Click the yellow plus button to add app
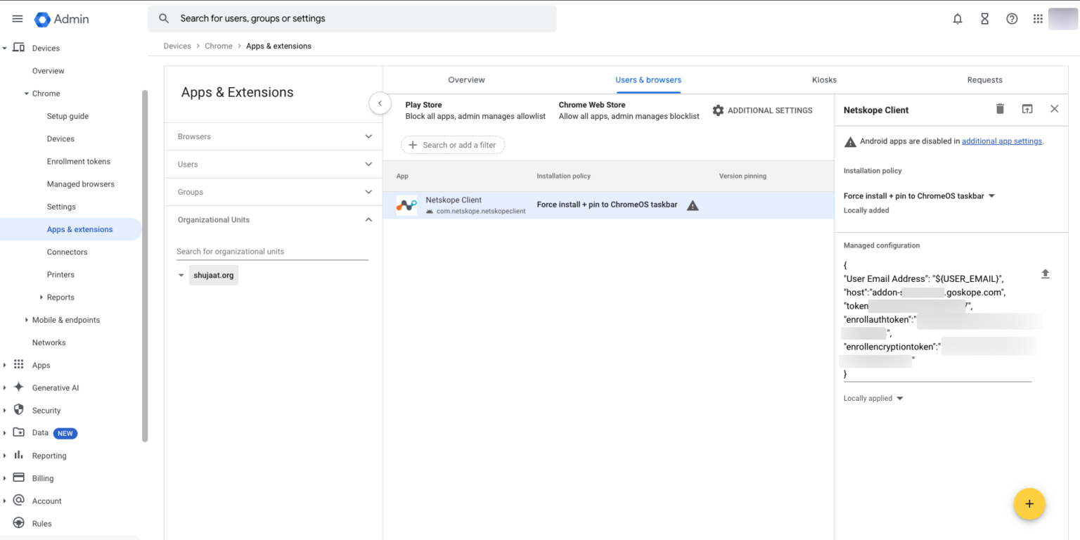This screenshot has width=1080, height=540. [1029, 503]
